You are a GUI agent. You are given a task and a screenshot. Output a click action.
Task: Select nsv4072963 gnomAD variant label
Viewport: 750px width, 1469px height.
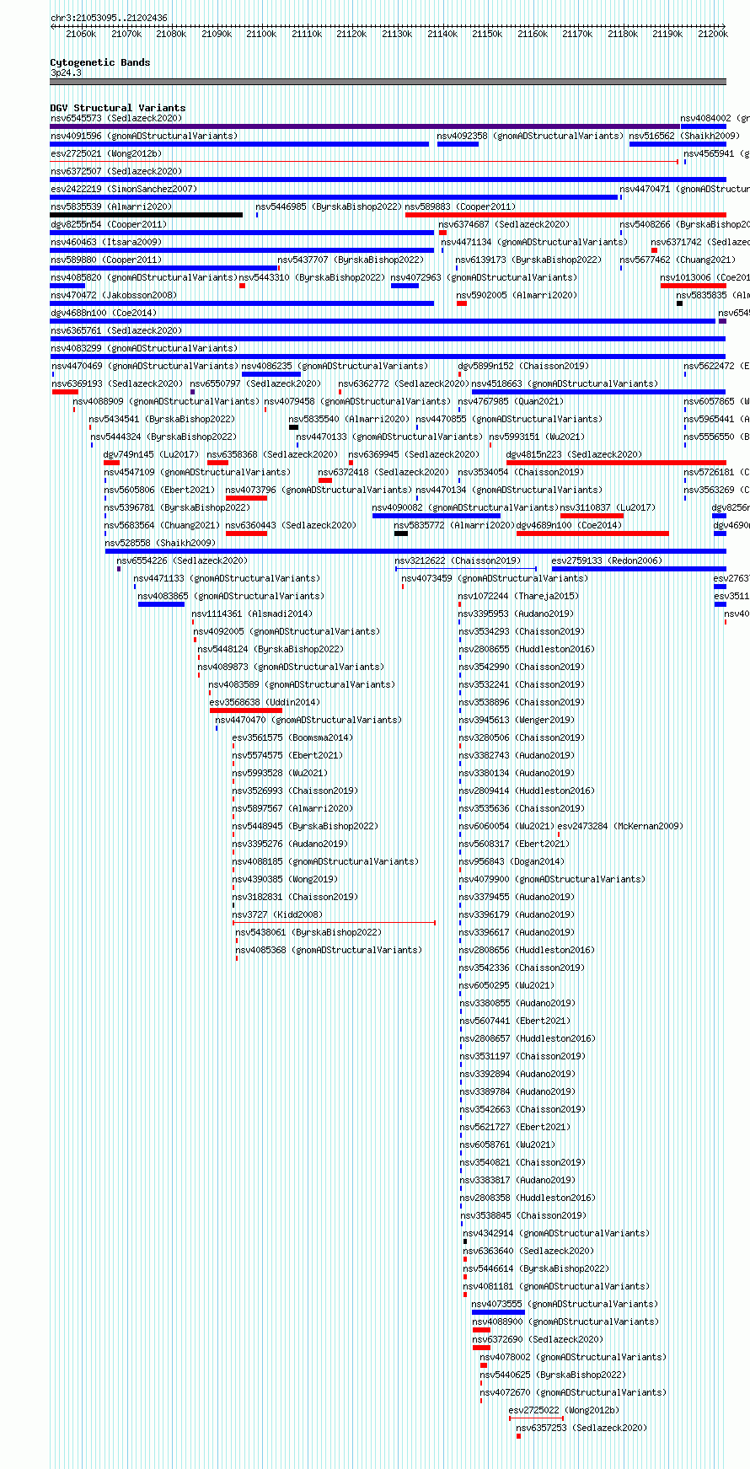coord(484,277)
